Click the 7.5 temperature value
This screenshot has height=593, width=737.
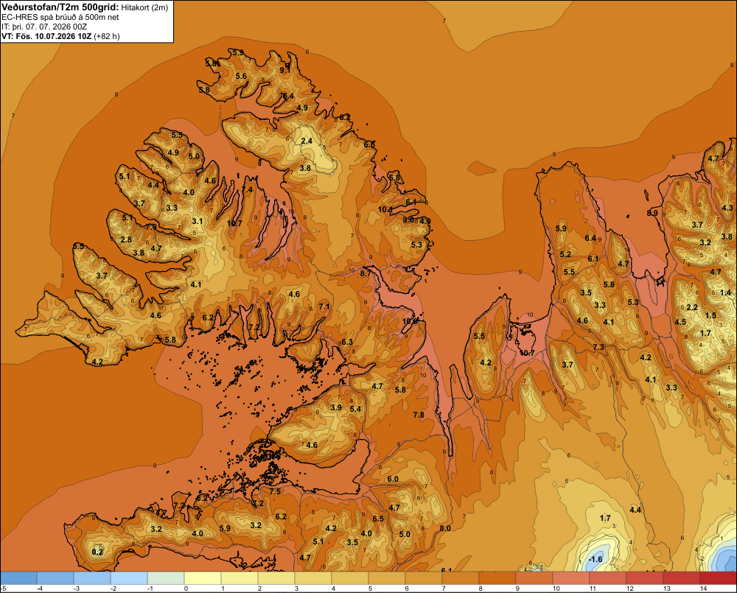point(275,491)
